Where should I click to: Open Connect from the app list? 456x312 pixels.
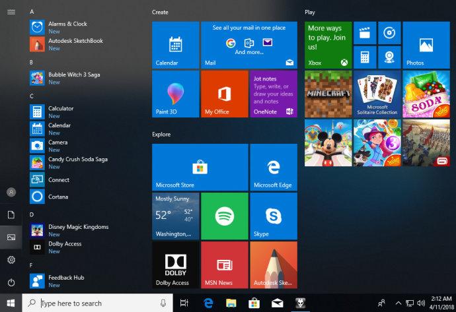(85, 179)
